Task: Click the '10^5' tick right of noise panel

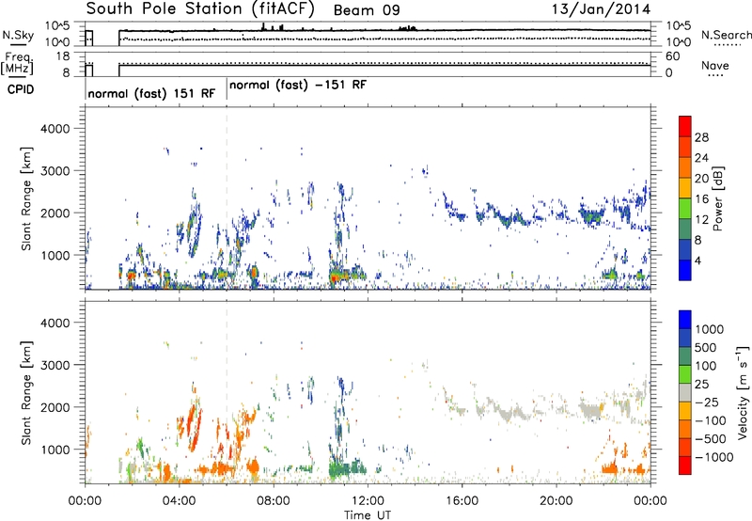Action: coord(679,26)
